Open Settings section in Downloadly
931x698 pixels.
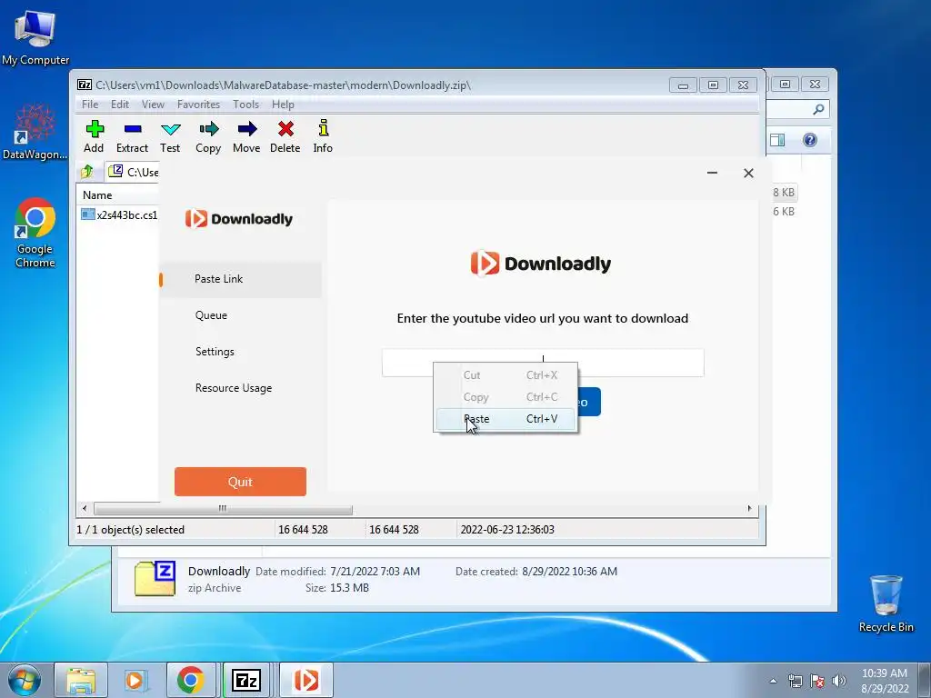pos(240,352)
